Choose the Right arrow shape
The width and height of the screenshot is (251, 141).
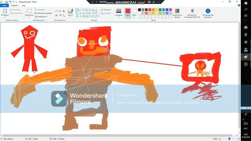90,13
